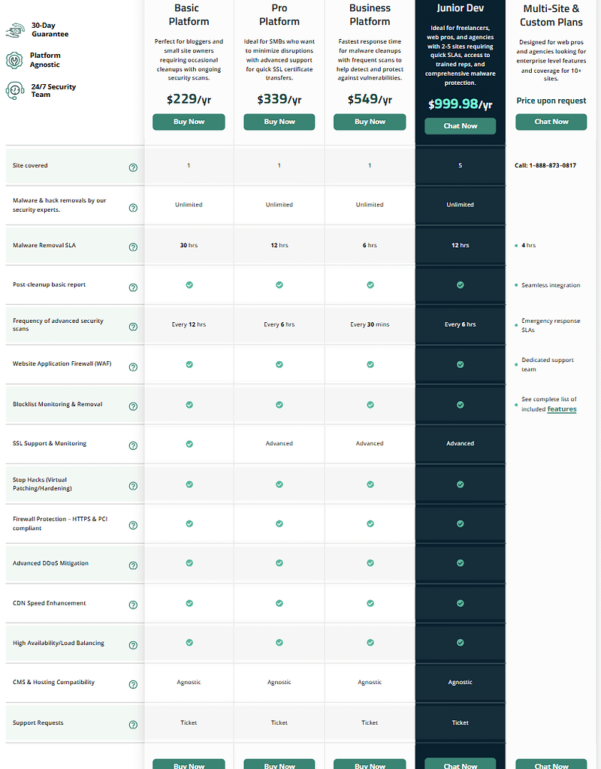Click top Chat Now under Junior Dev price

(461, 126)
